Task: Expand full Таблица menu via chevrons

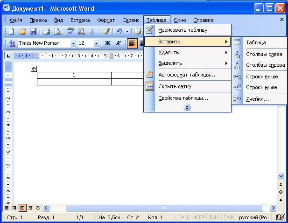Action: [x=187, y=107]
